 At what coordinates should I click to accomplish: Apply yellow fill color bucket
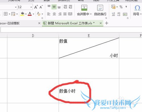(22, 14)
